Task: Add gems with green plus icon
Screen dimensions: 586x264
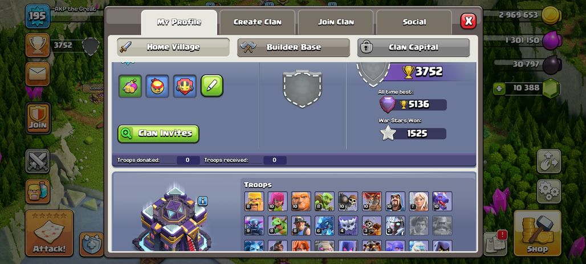Action: point(499,89)
